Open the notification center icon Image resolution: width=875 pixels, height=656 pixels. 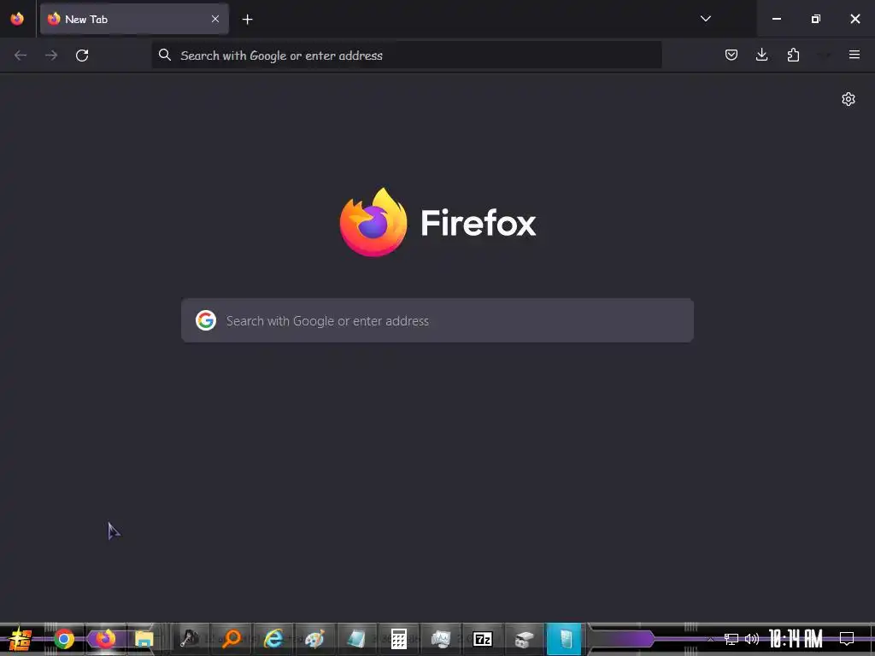tap(847, 639)
